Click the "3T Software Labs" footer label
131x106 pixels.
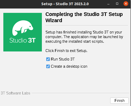coord(15,93)
